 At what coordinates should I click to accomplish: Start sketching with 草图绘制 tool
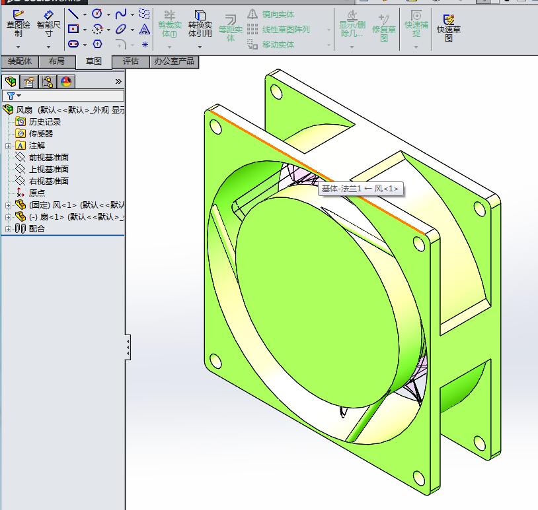coord(19,23)
